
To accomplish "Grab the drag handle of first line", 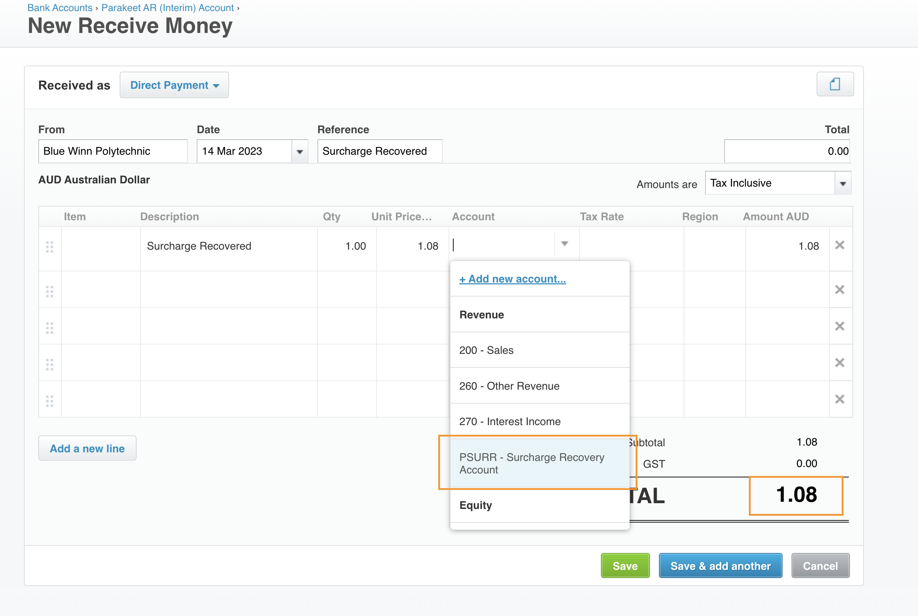I will coord(49,247).
